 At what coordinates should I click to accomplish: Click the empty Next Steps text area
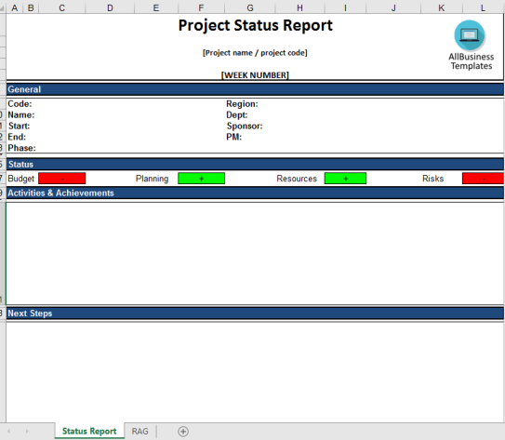click(x=255, y=372)
